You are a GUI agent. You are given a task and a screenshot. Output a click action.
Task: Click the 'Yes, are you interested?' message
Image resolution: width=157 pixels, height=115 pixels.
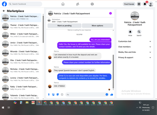click(100, 40)
